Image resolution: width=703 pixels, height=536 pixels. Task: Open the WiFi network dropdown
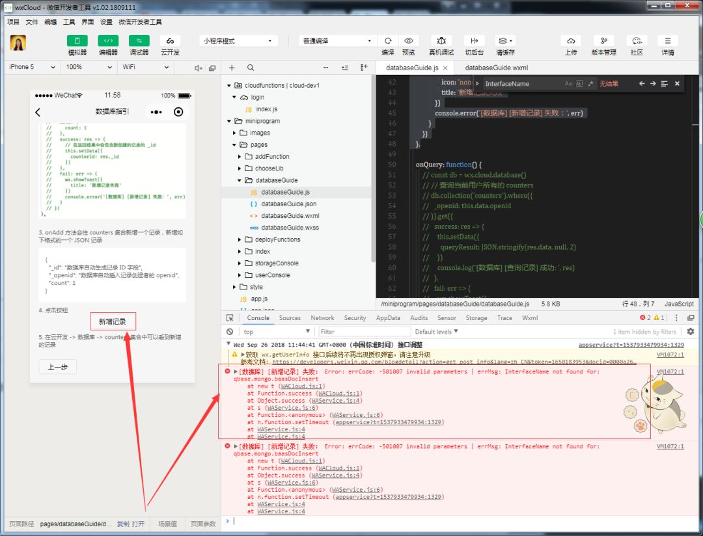tap(146, 67)
